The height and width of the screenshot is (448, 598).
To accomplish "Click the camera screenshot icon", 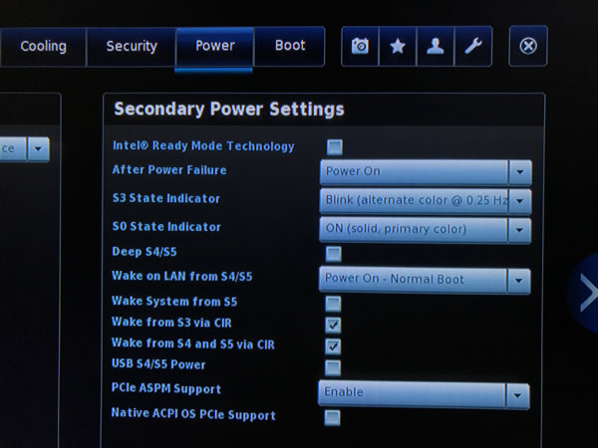I will (360, 47).
